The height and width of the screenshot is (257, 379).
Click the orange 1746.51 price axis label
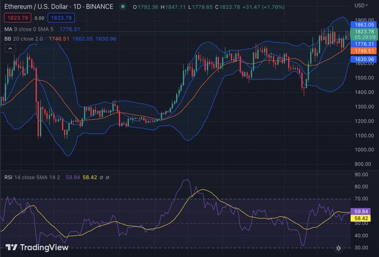pos(364,51)
